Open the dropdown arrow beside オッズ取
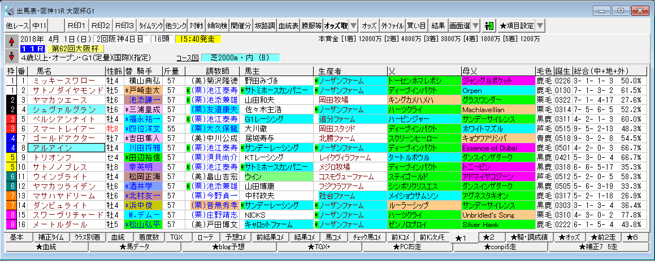This screenshot has width=655, height=261. pyautogui.click(x=353, y=26)
